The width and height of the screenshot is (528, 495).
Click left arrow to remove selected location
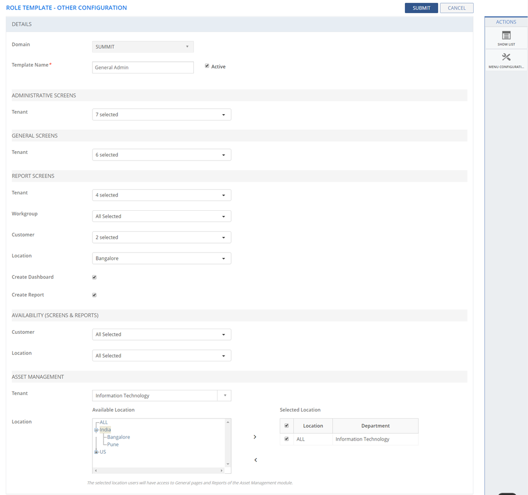click(256, 460)
